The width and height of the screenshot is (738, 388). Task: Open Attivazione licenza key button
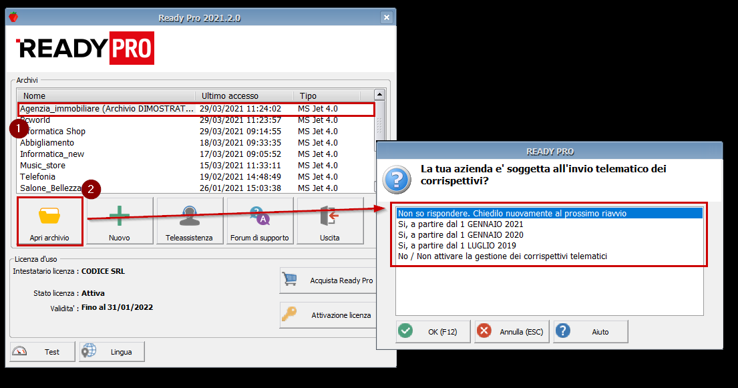coord(328,315)
